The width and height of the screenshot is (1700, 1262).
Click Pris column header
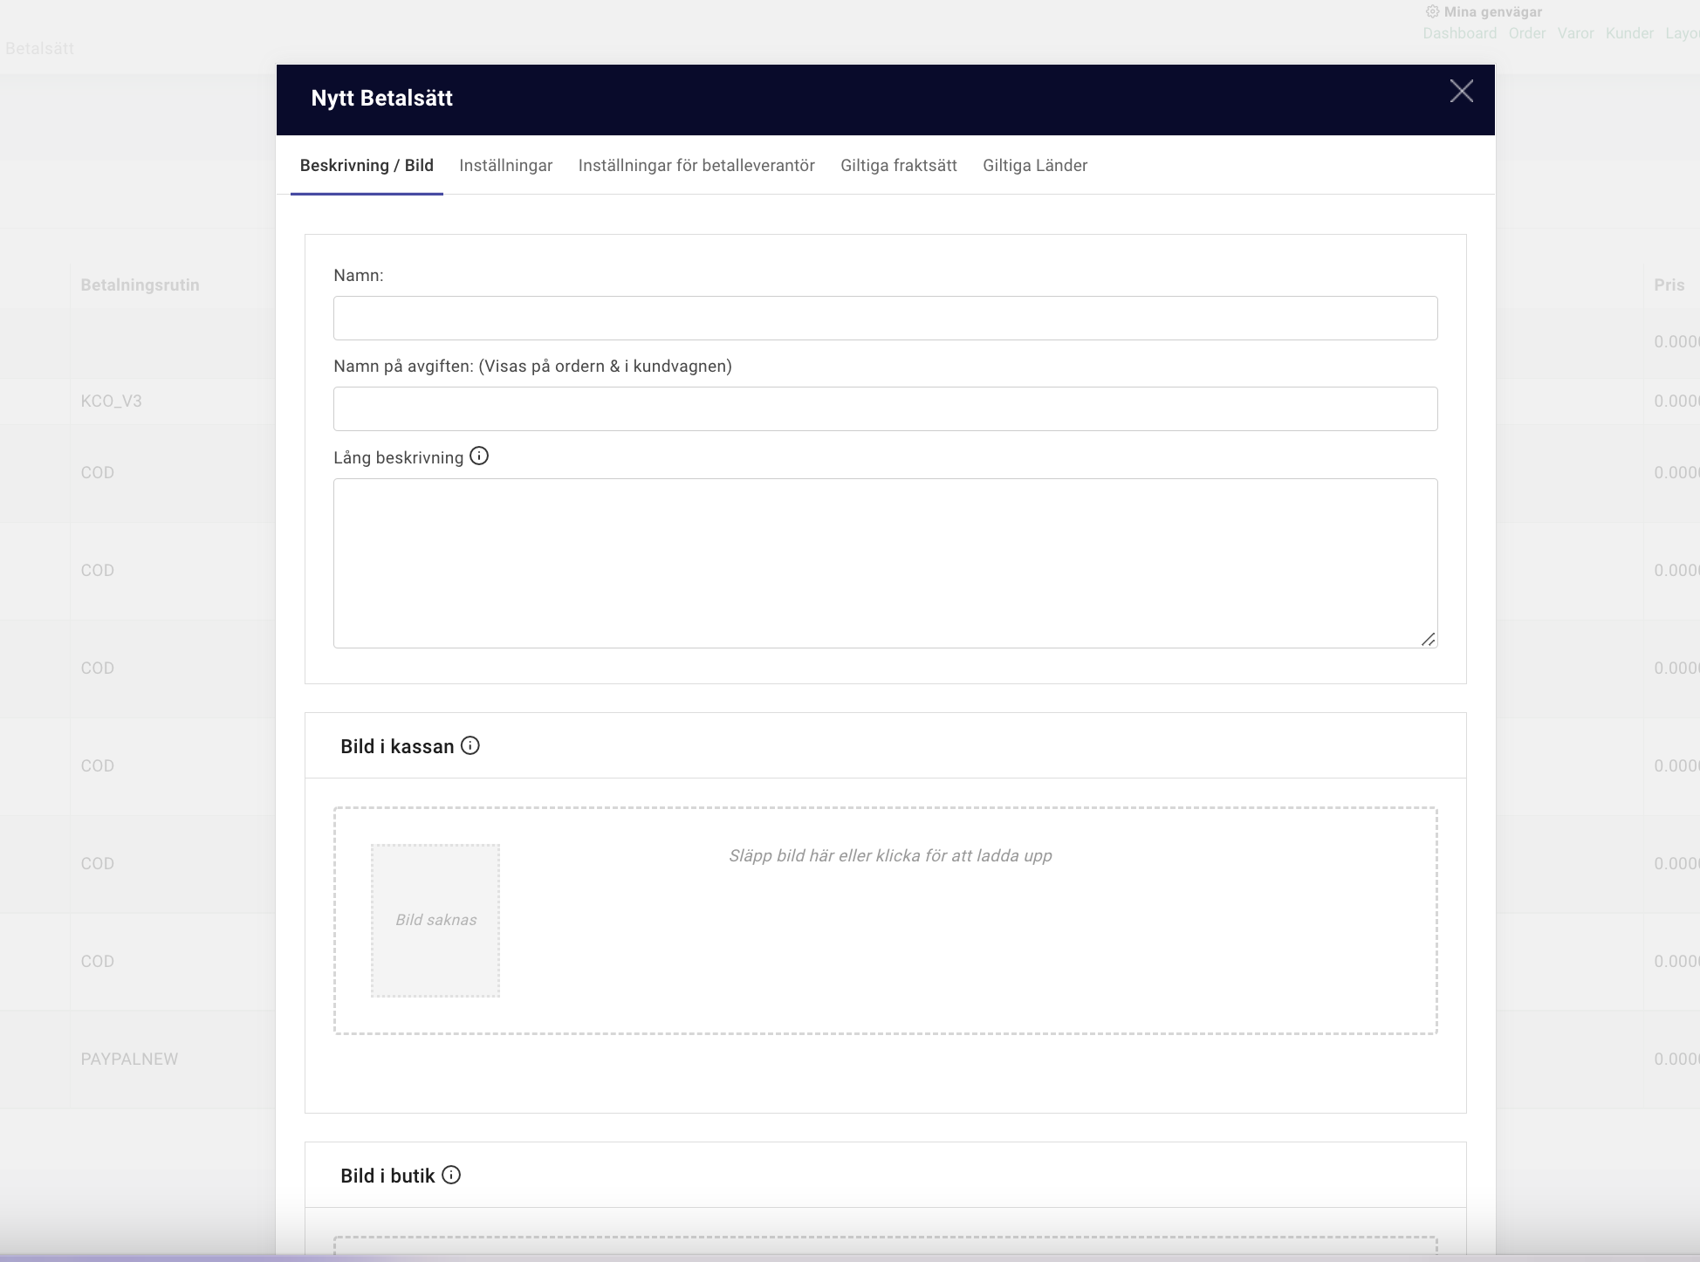[x=1669, y=285]
